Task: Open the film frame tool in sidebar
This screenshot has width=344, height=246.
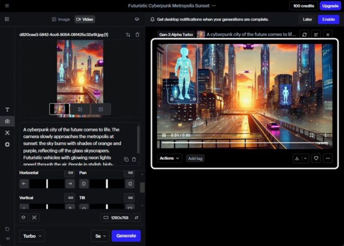Action: [x=7, y=144]
